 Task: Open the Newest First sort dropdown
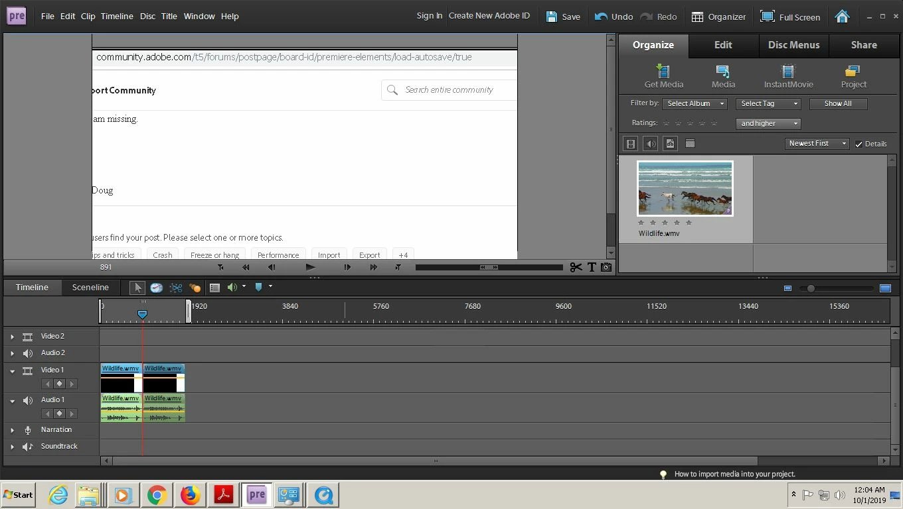tap(817, 143)
